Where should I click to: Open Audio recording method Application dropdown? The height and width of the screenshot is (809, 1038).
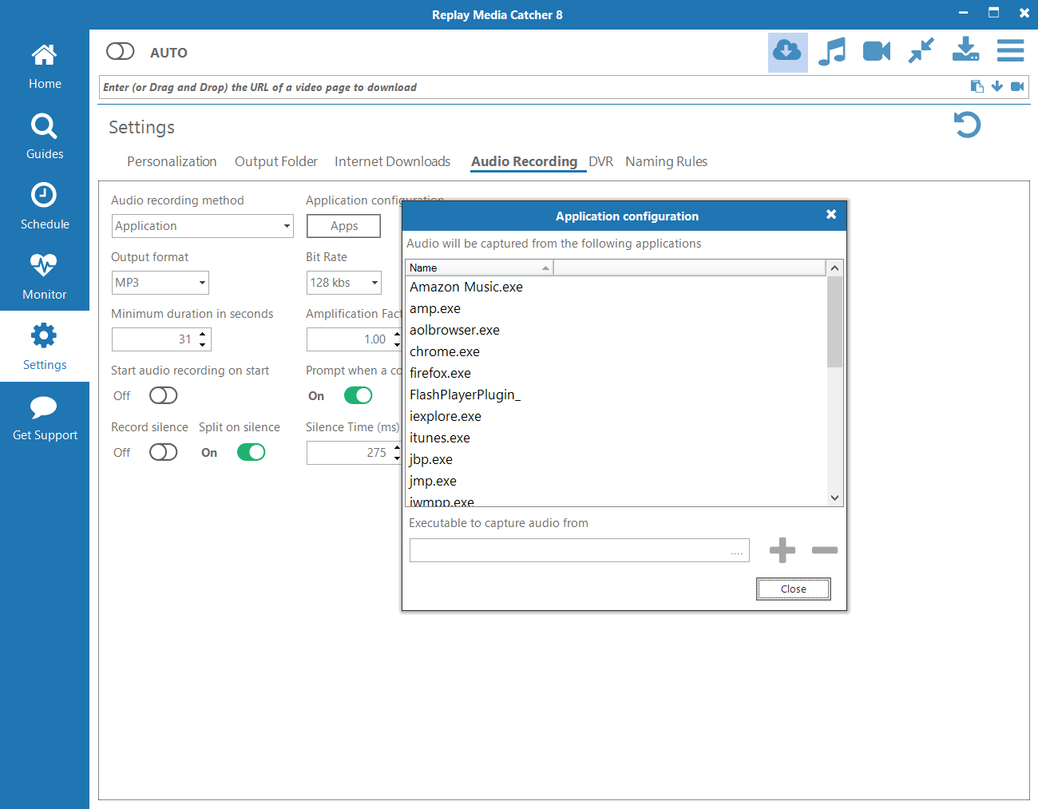click(x=203, y=226)
